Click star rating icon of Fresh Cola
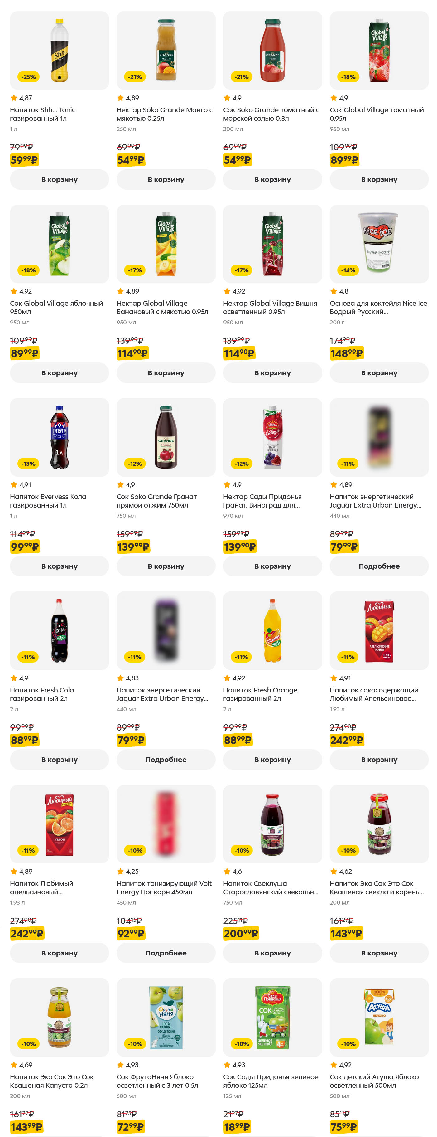This screenshot has height=1137, width=437. point(14,678)
